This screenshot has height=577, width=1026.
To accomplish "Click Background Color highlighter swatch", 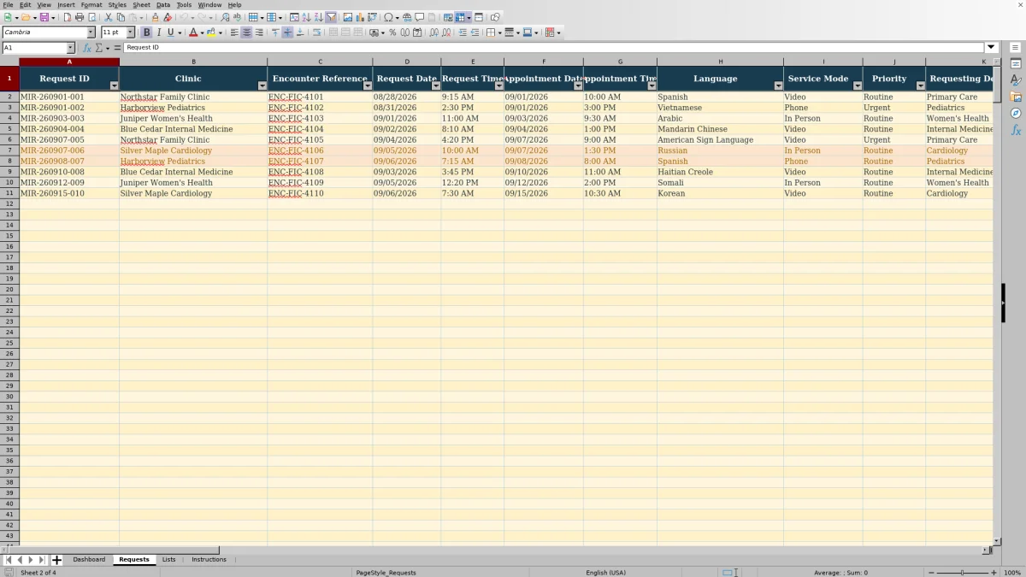I will point(213,32).
